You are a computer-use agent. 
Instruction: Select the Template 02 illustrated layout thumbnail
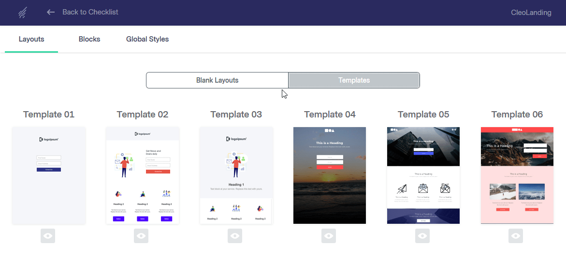pos(143,175)
